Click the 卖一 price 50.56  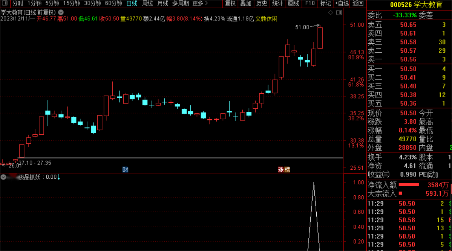408,59
